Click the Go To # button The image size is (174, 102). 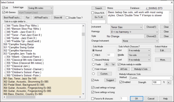tap(99, 17)
